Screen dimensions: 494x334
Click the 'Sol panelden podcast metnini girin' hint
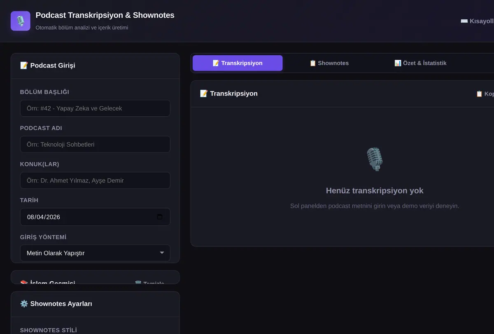coord(375,206)
